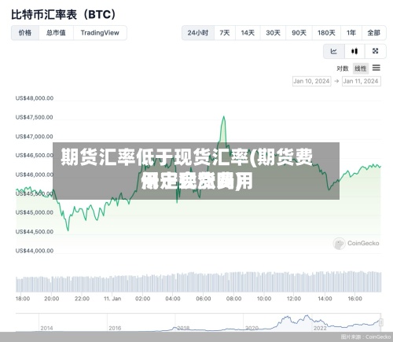Click the 2022 navigator year label
393x342 pixels.
coord(320,328)
